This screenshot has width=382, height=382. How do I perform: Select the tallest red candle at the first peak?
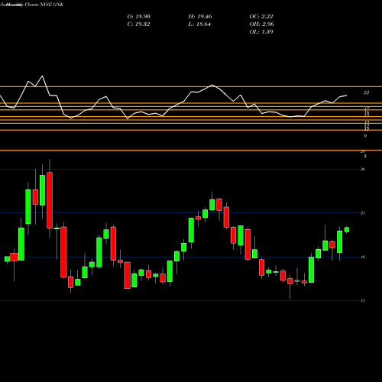[x=50, y=200]
